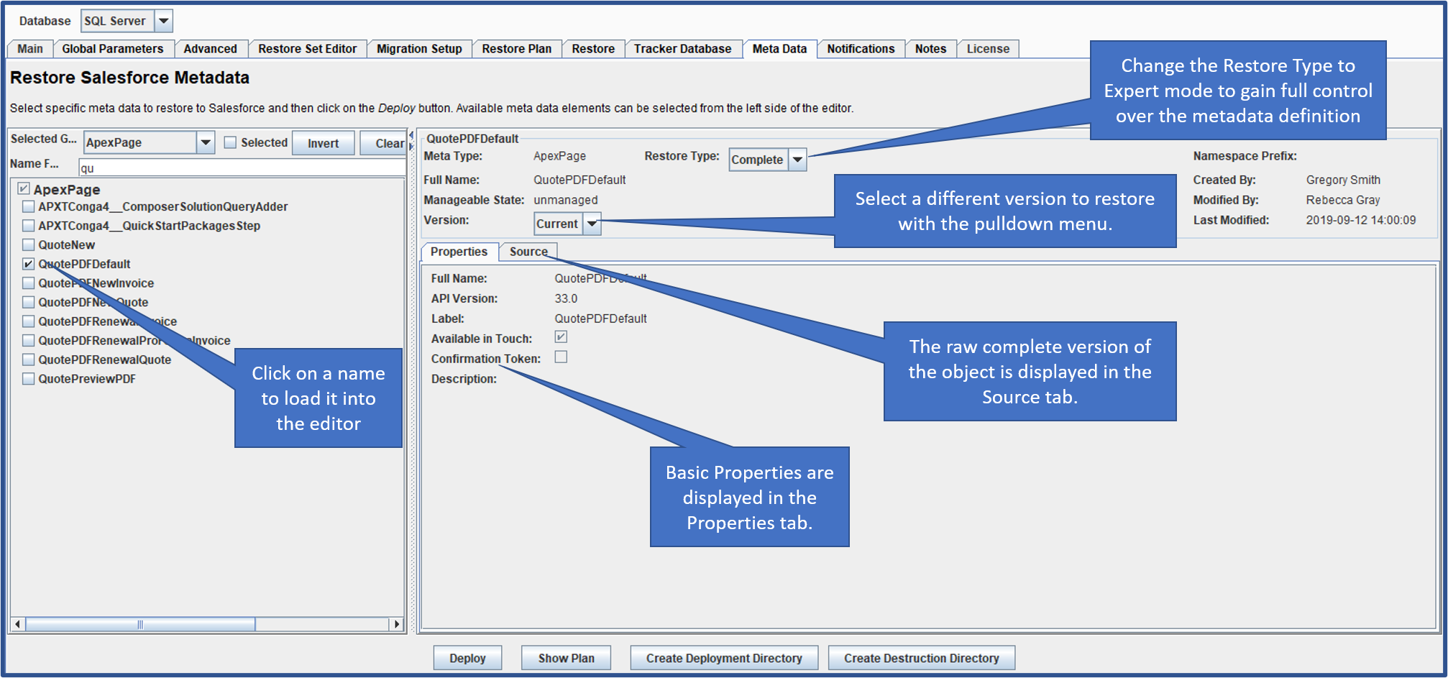Click the 'unmanaged' Manageable State value
Image resolution: width=1448 pixels, height=678 pixels.
click(565, 200)
